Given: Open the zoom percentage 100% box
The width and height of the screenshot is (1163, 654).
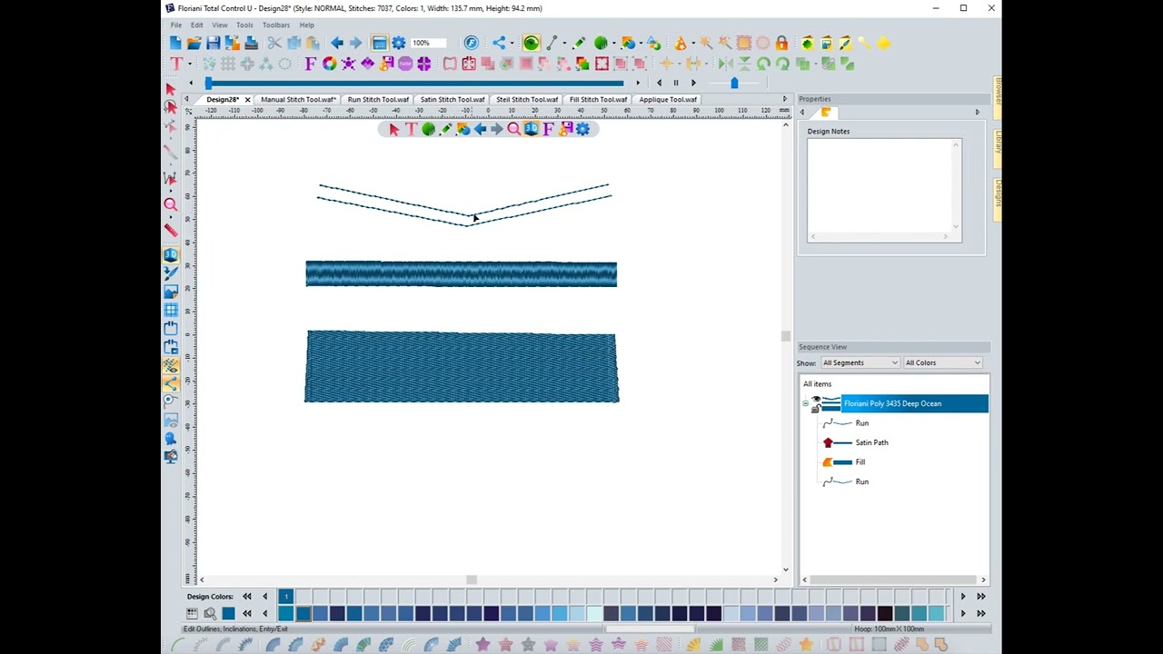Looking at the screenshot, I should point(429,43).
